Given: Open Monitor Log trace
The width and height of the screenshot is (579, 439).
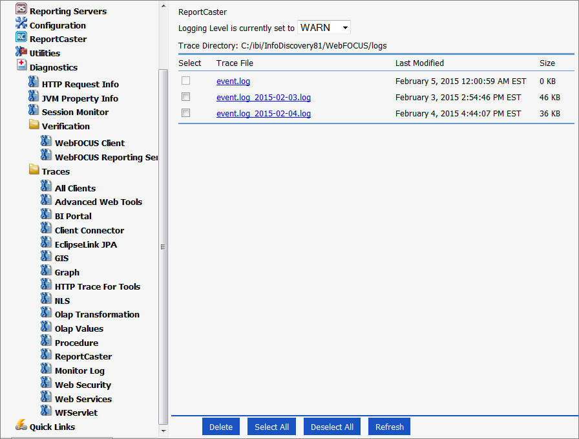Looking at the screenshot, I should tap(79, 370).
